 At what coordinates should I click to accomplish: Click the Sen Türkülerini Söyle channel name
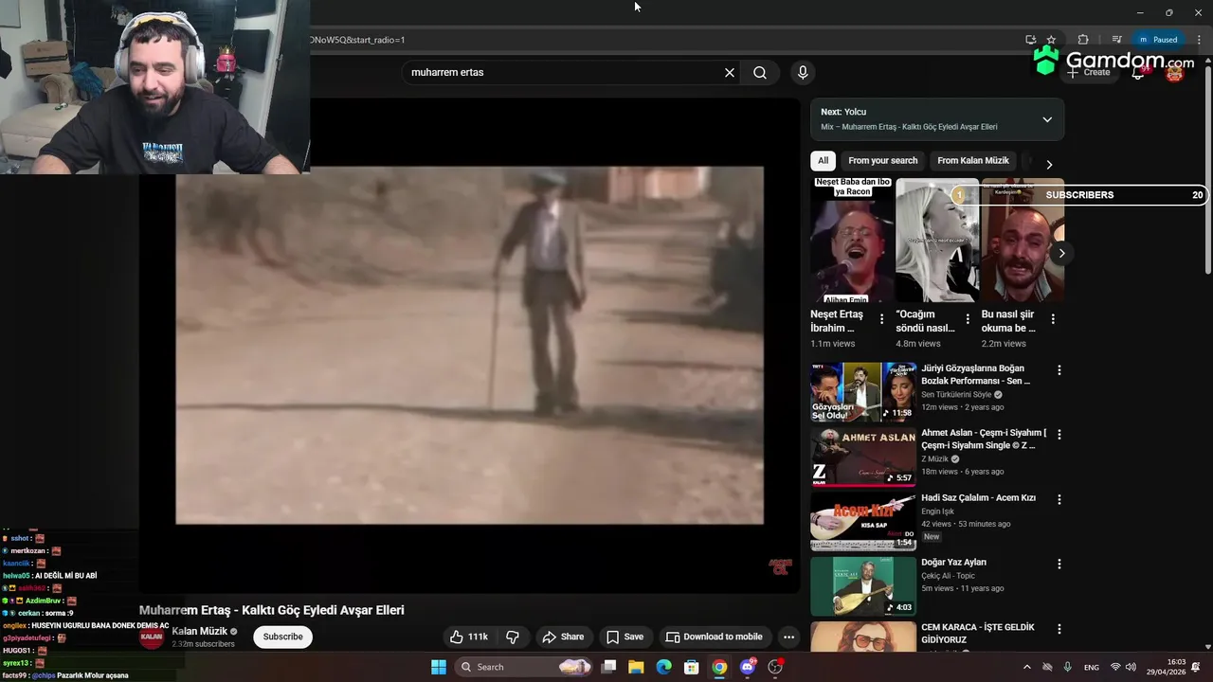pyautogui.click(x=956, y=394)
